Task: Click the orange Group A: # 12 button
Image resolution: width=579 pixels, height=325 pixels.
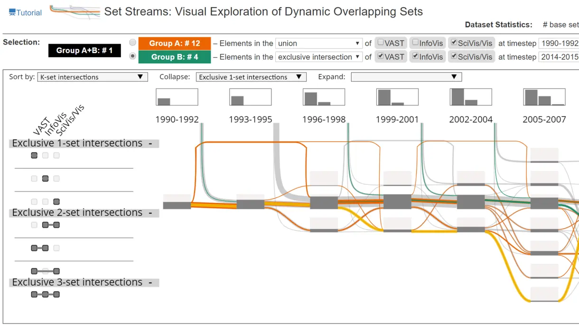Action: 175,43
